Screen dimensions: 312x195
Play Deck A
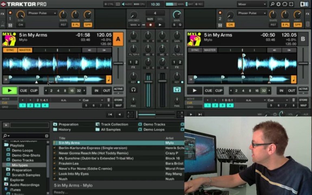point(9,90)
